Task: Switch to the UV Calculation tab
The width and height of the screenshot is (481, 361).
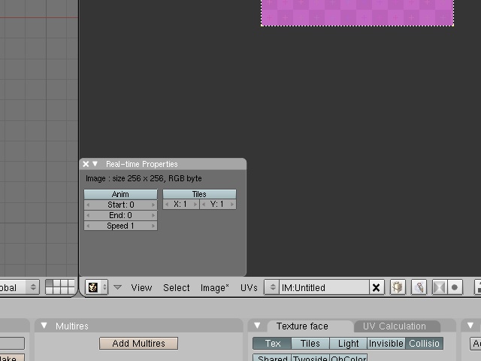Action: tap(394, 326)
